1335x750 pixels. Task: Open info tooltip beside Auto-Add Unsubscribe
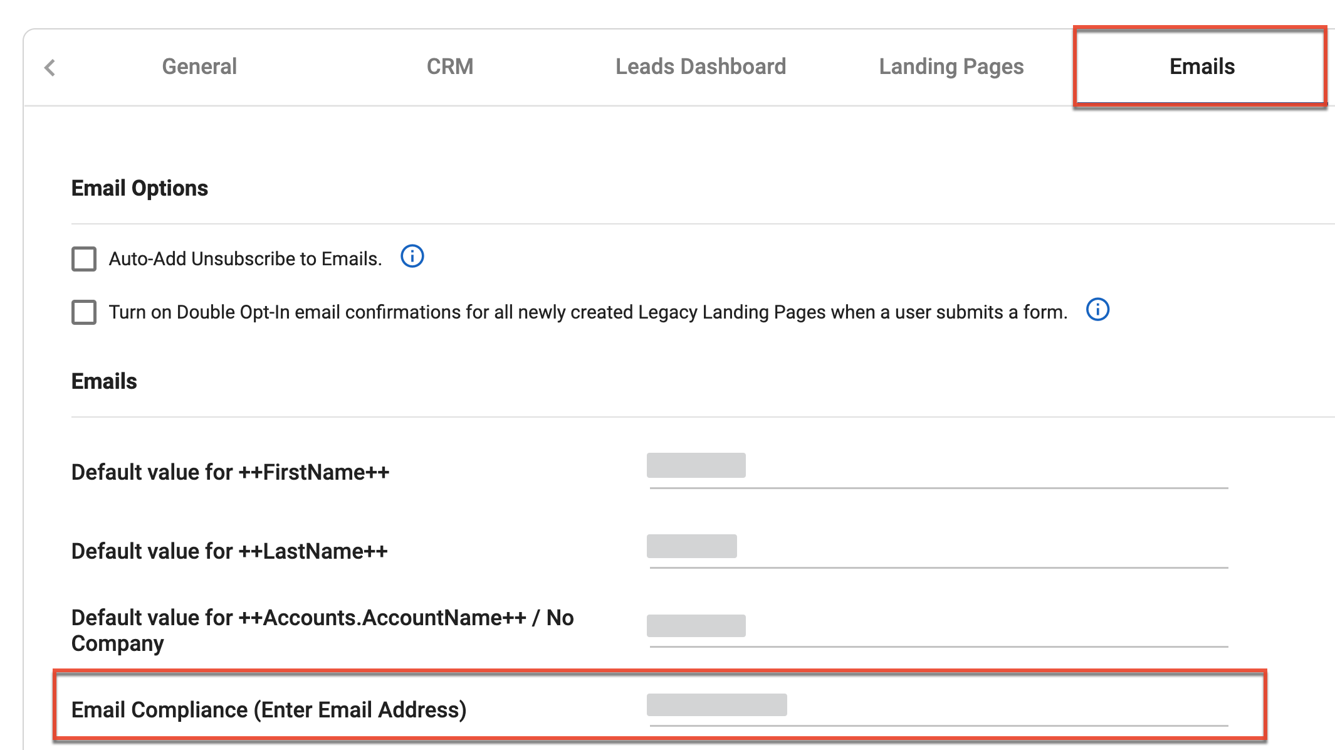412,256
